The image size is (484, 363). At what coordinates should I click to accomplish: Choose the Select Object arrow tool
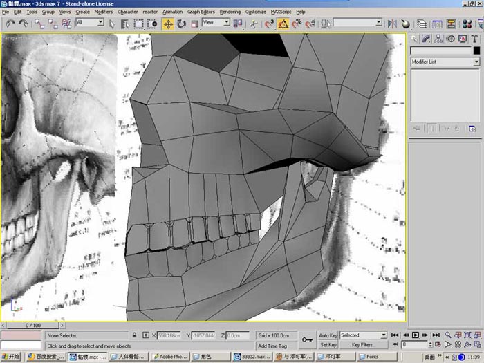pyautogui.click(x=112, y=24)
